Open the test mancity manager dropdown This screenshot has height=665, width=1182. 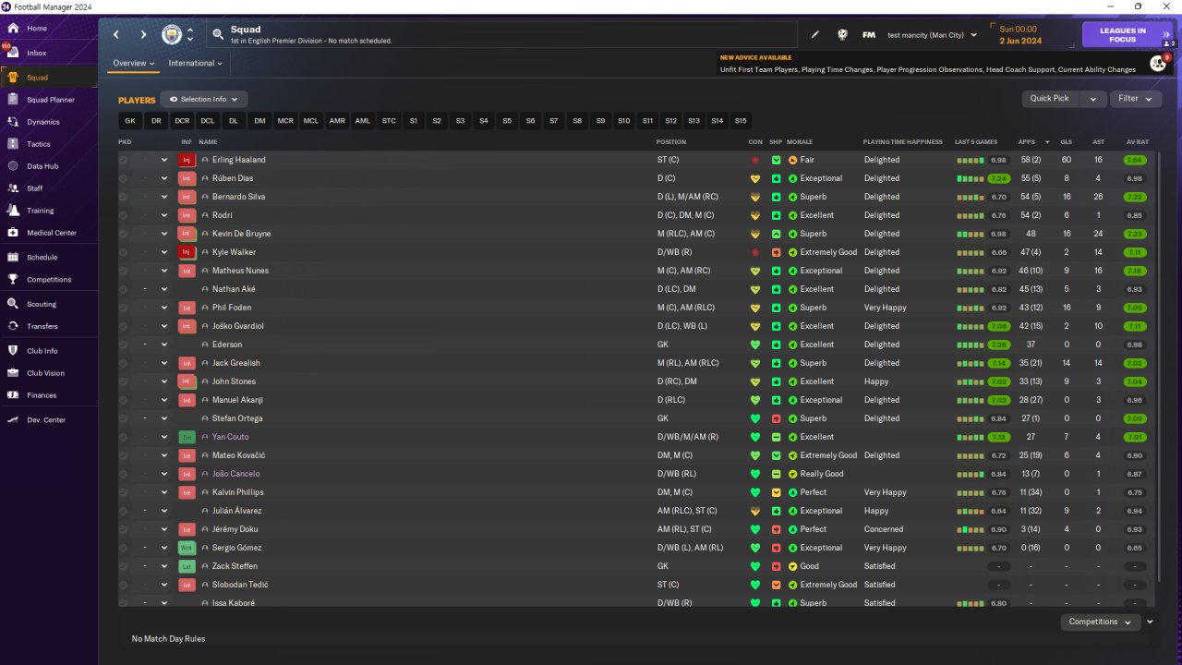[x=932, y=35]
